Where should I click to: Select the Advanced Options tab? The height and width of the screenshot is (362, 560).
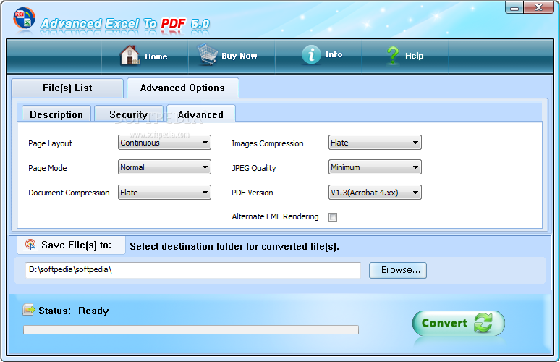point(182,88)
